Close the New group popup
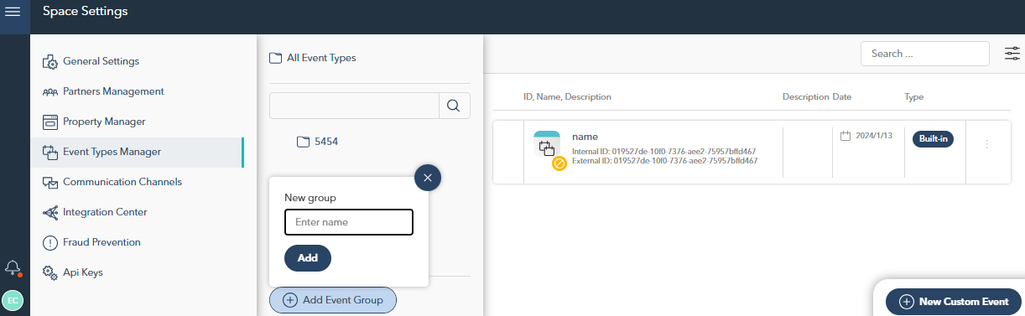Image resolution: width=1025 pixels, height=316 pixels. pyautogui.click(x=428, y=178)
